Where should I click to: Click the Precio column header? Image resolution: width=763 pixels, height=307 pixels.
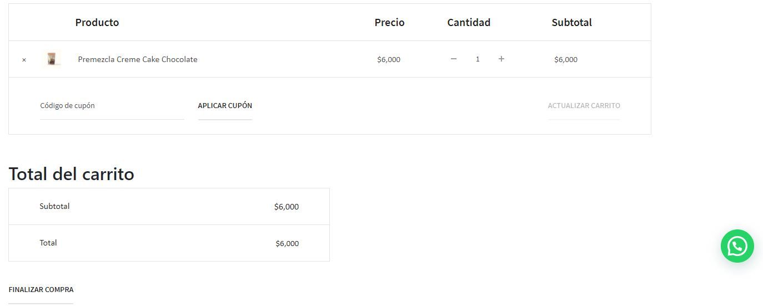point(389,23)
